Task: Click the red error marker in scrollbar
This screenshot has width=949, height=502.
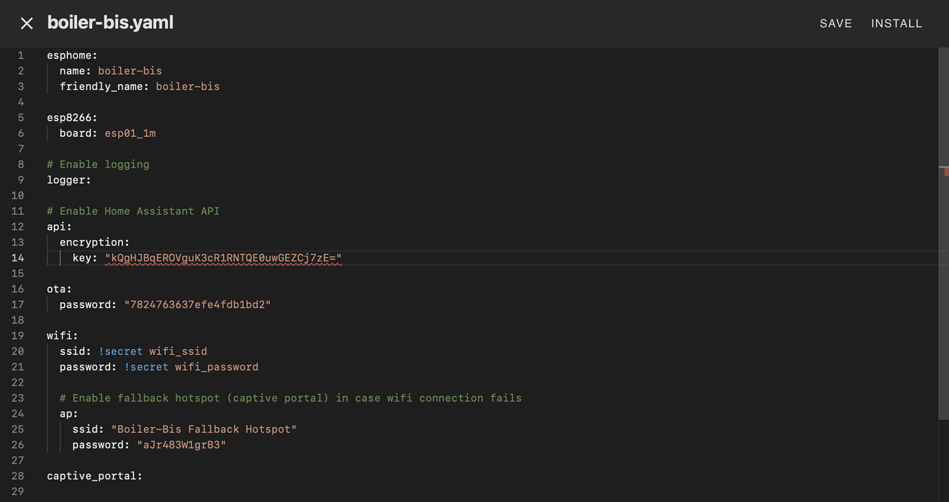Action: click(x=946, y=172)
